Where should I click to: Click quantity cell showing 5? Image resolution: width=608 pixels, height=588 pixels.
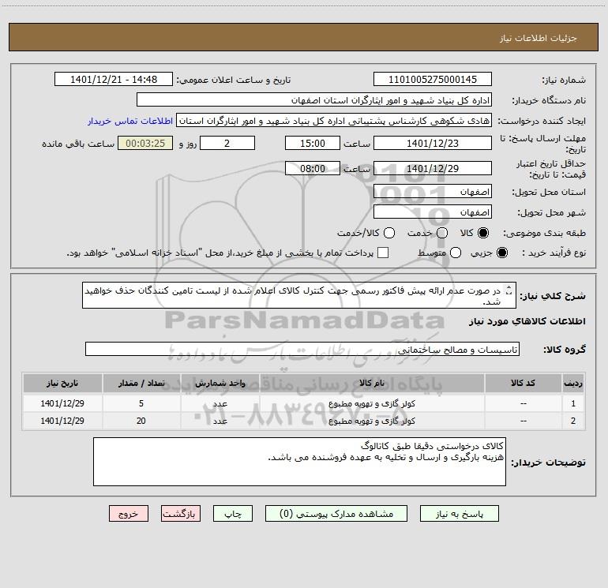pos(141,403)
